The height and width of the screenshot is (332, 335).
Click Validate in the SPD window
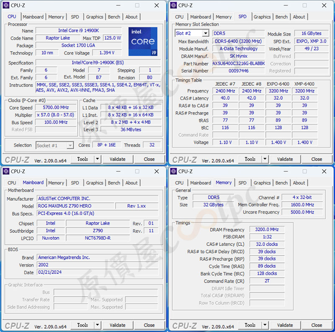tap(285, 159)
